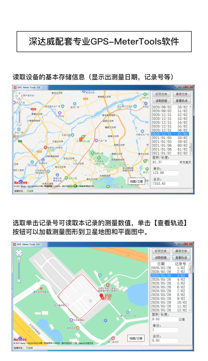Click scrollbar down arrow of upper record list

191,153
